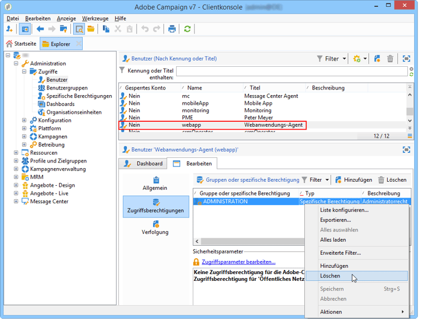Choose Erweiterte Filter... in context menu

click(356, 253)
